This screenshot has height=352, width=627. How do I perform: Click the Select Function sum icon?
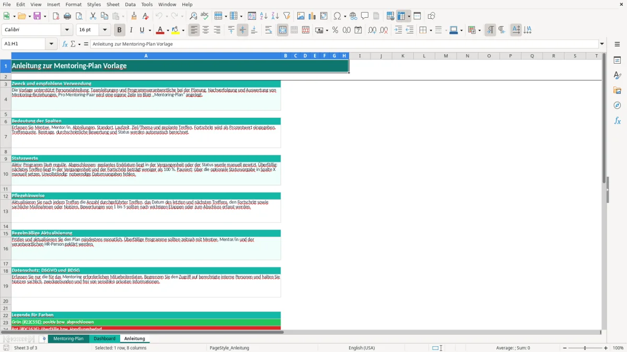[73, 44]
